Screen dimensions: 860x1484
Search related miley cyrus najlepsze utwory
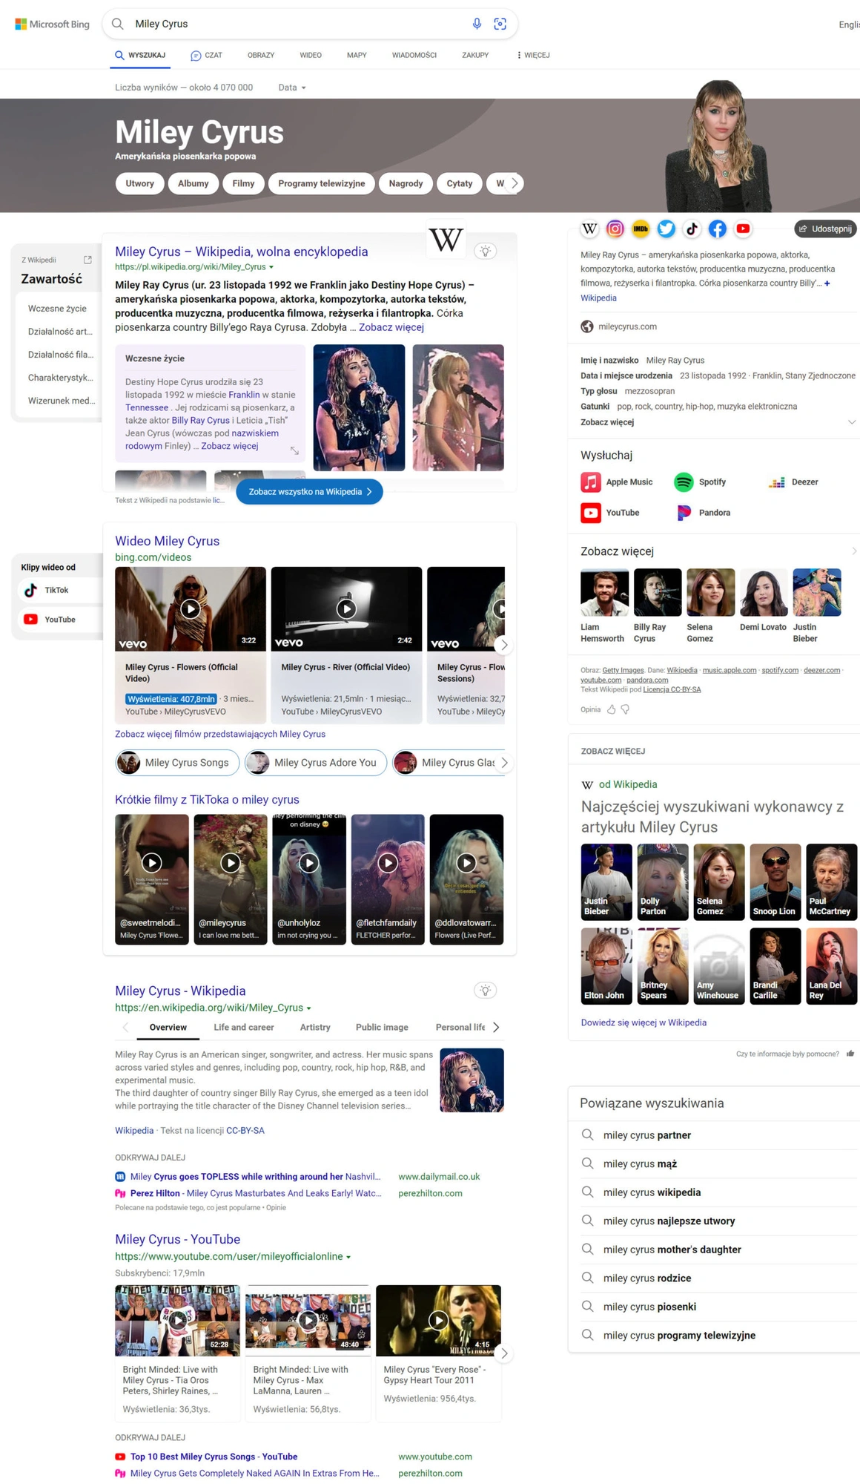669,1221
